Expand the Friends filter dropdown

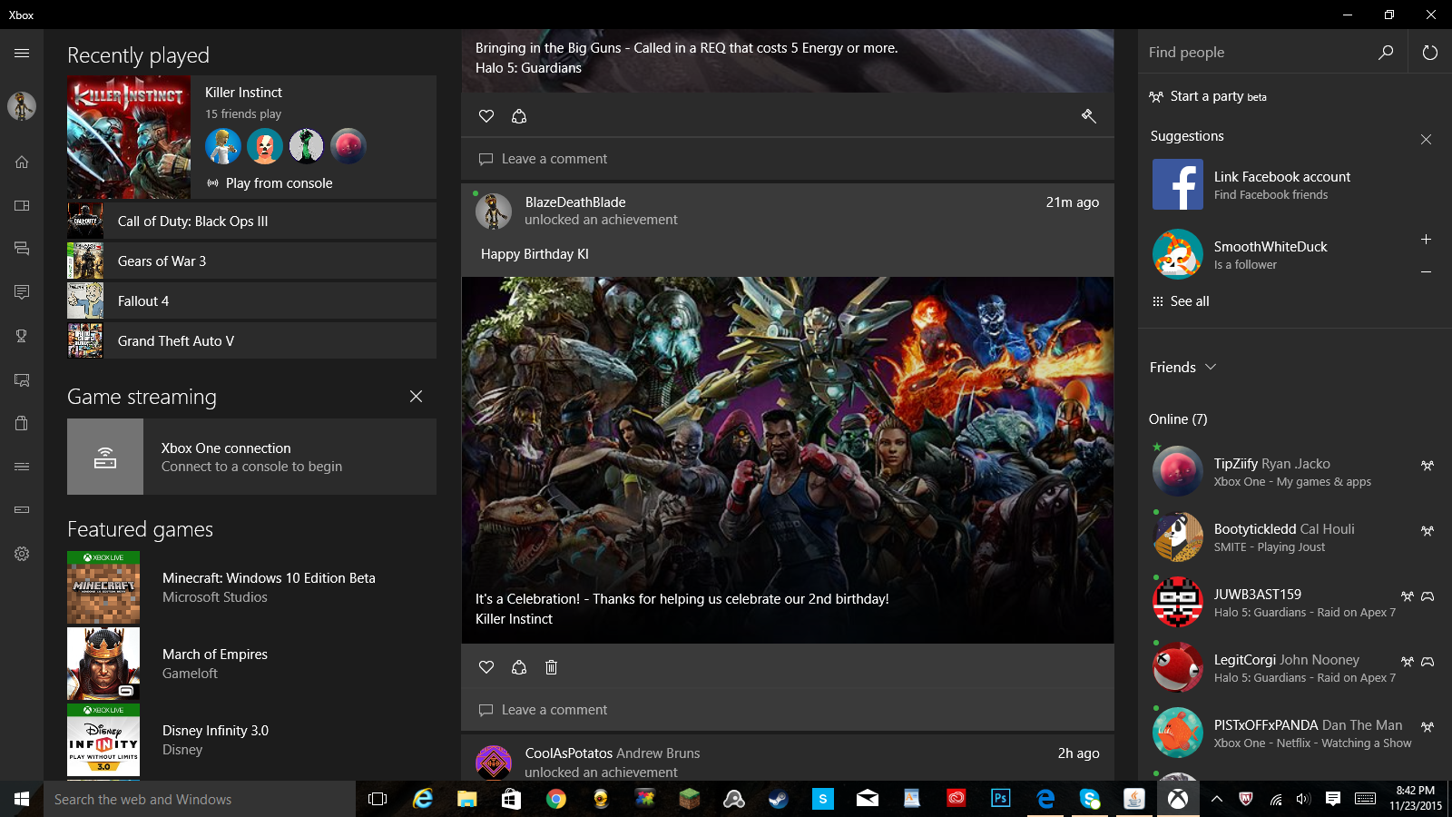point(1182,368)
